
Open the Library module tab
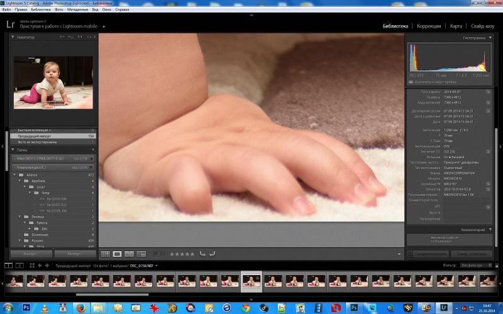[x=395, y=26]
